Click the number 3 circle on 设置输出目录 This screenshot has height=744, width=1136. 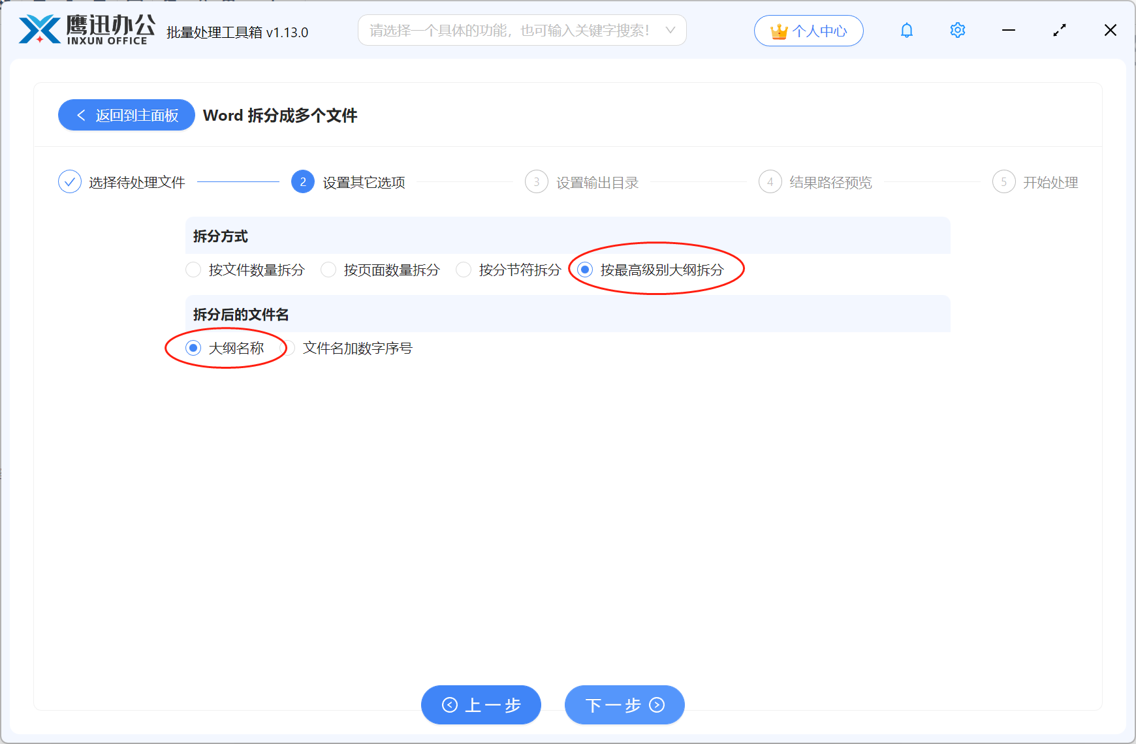536,181
